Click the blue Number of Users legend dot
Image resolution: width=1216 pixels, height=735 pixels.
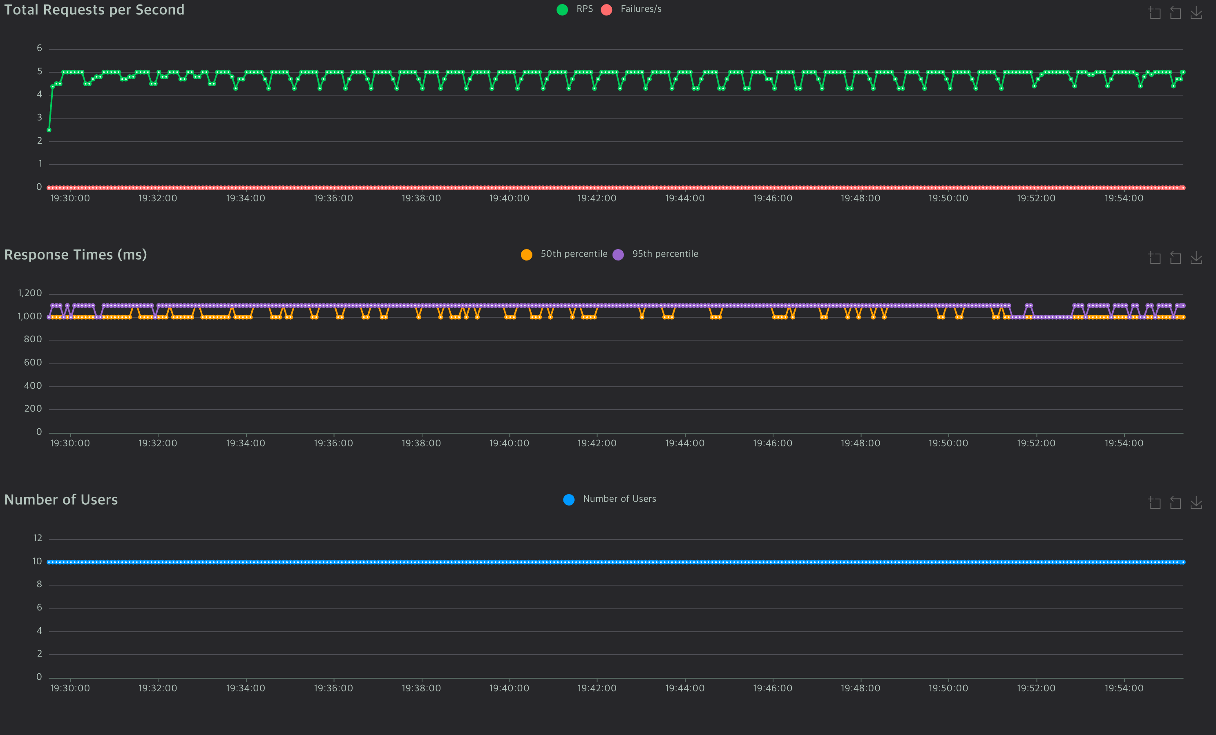(x=568, y=500)
